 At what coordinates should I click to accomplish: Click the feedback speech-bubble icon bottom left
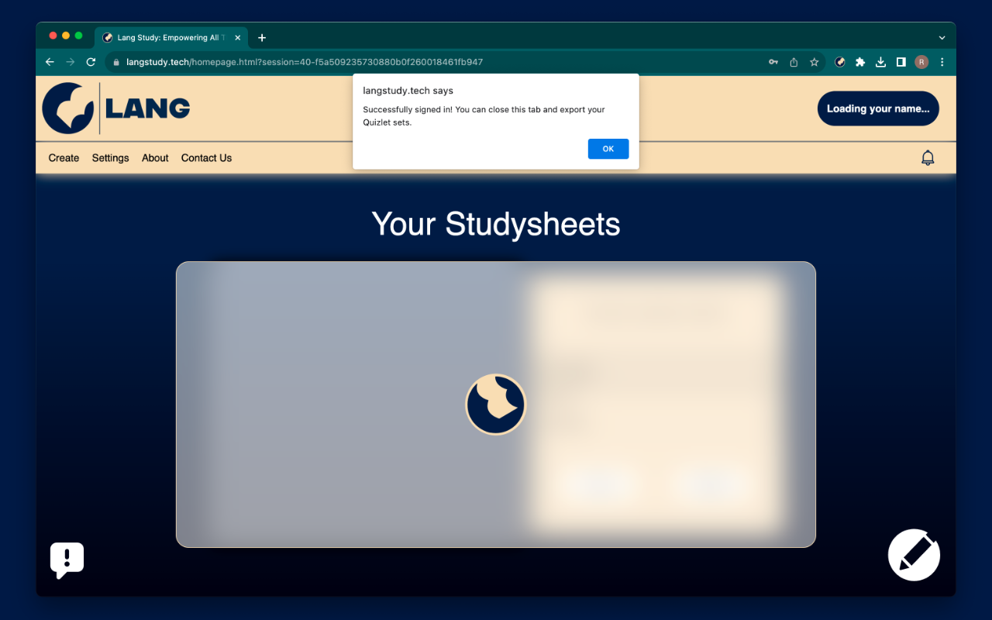point(67,560)
